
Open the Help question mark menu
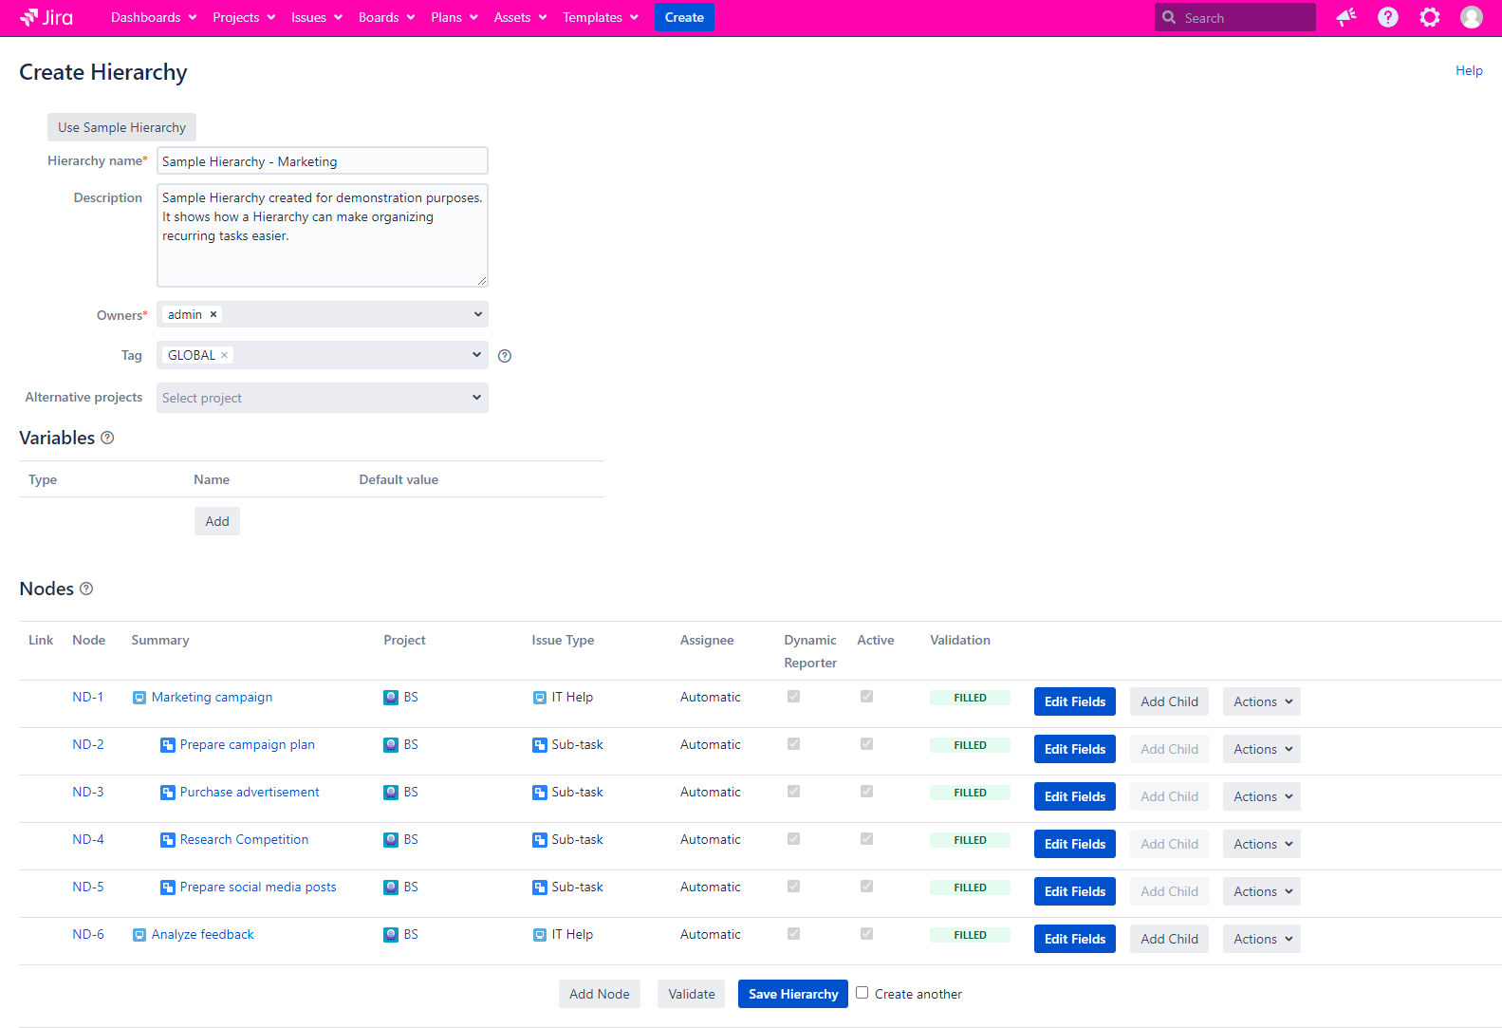(x=1387, y=17)
